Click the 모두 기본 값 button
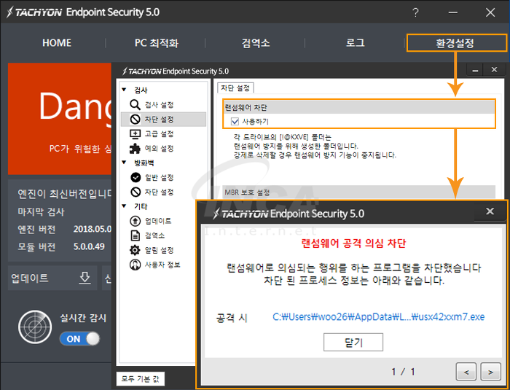Screen dimensions: 510x390 click(x=140, y=378)
